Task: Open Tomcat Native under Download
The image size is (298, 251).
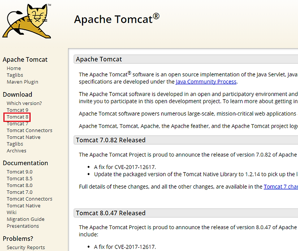Action: tap(24, 137)
